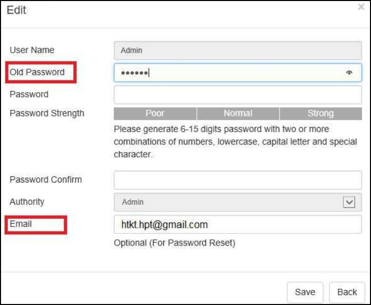Click the empty new Password field
The width and height of the screenshot is (371, 305).
[237, 95]
